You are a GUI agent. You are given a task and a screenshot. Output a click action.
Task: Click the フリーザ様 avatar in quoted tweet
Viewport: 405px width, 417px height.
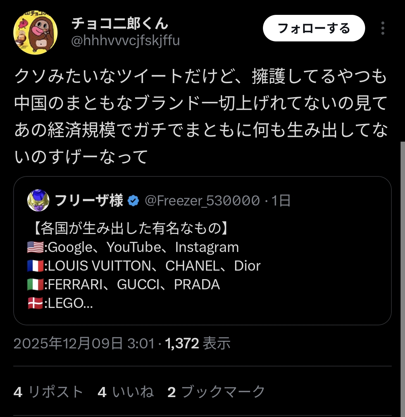38,200
